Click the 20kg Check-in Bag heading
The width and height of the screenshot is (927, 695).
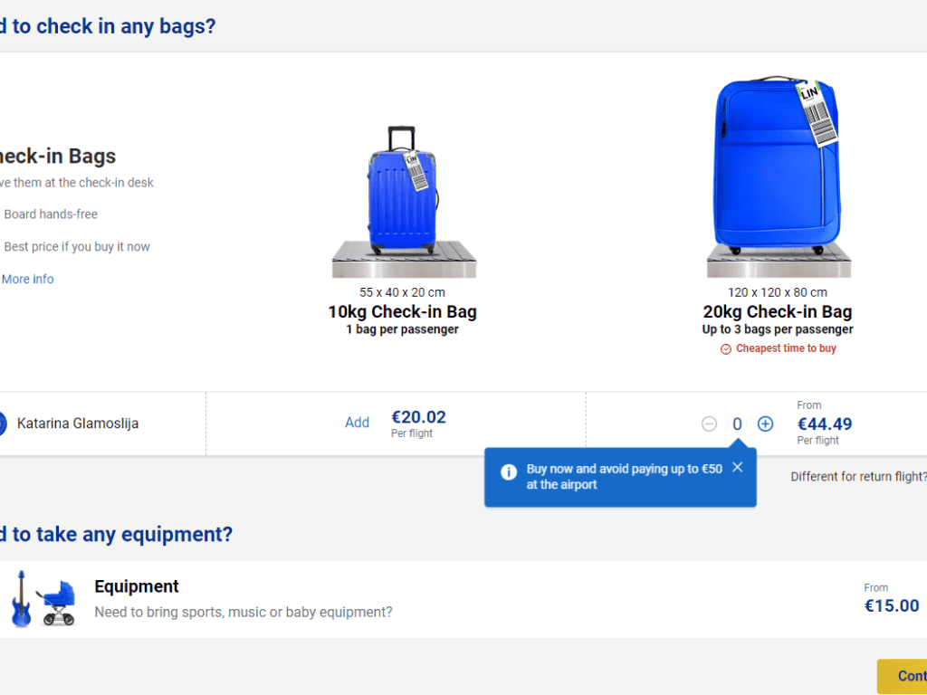pyautogui.click(x=777, y=312)
